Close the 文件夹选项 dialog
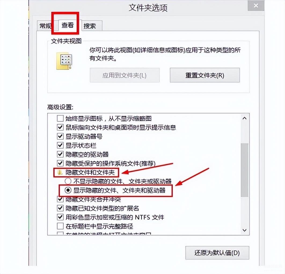The width and height of the screenshot is (285, 274). [x=256, y=6]
